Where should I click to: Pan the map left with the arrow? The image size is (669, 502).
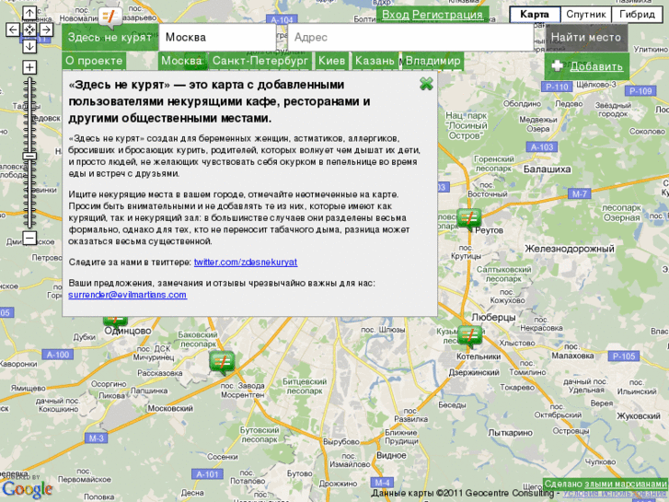13,29
